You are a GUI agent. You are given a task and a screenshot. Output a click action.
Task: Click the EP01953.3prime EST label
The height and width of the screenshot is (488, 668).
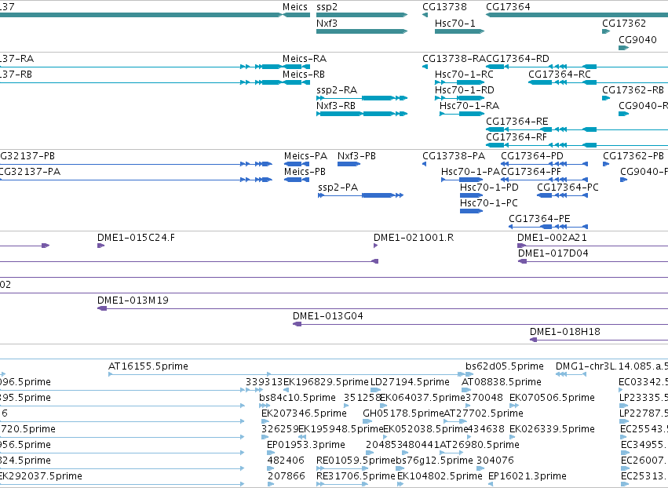305,445
